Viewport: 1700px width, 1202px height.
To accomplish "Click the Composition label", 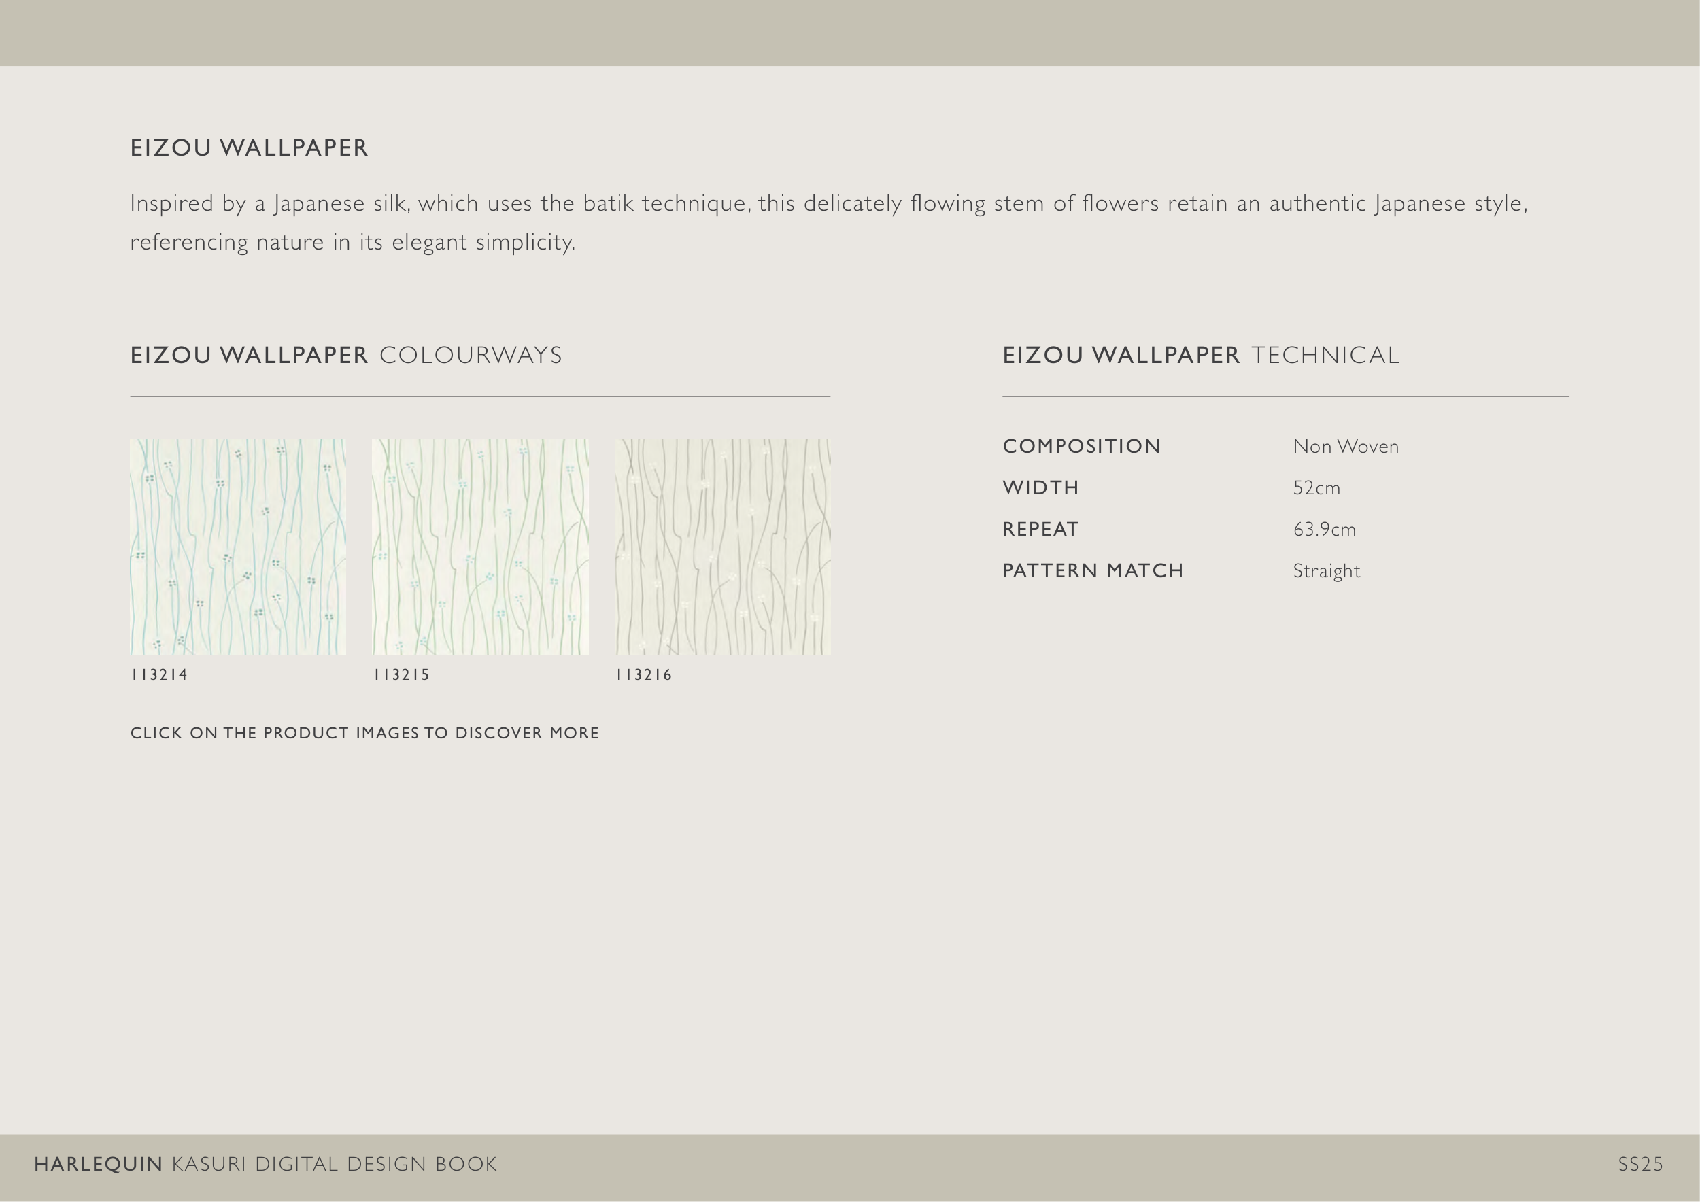I will point(1082,446).
